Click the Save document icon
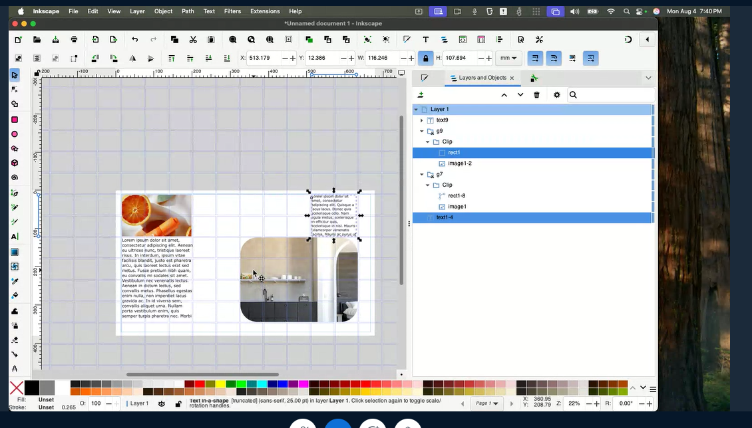Screen dimensions: 752x428 (56, 40)
